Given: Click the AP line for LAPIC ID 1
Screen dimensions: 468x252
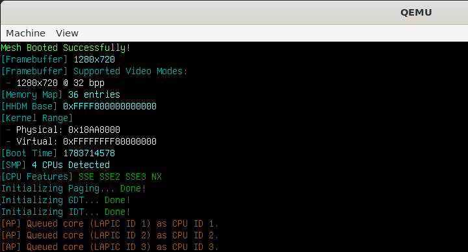Looking at the screenshot, I should point(110,223).
